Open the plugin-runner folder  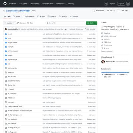point(12,43)
